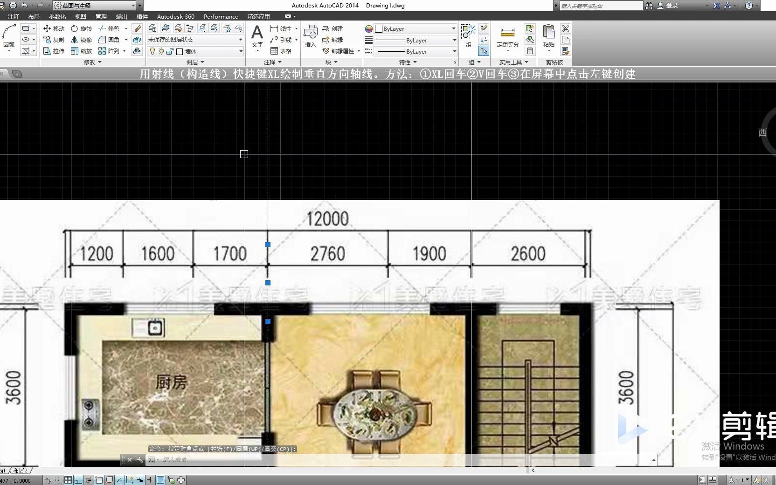Select the Trim (修剪) tool
776x485 pixels.
point(109,28)
